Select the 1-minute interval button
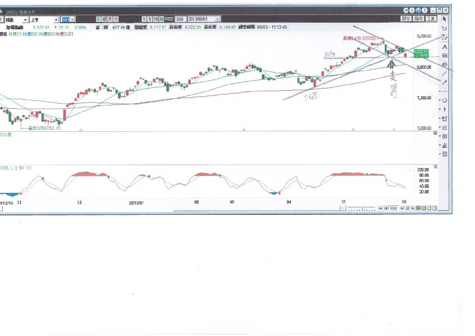The width and height of the screenshot is (475, 336). [x=144, y=19]
